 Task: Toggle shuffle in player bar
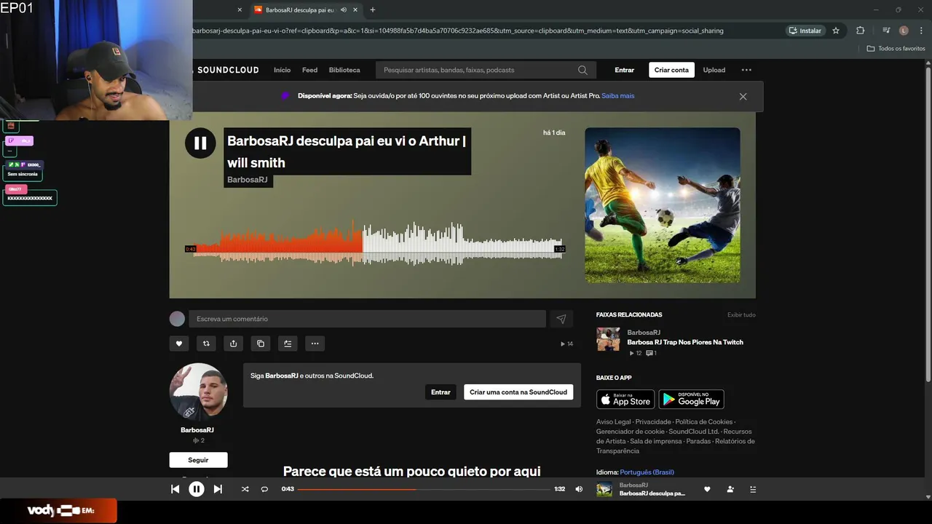(245, 489)
